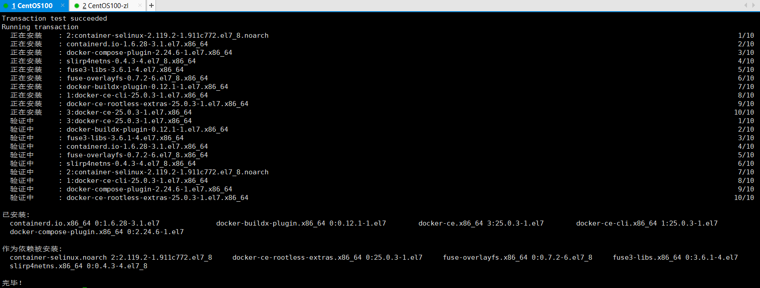
Task: Click dependency entry slirp4netns.x86_64 0:0.4.3-4.el7_8
Action: tap(79, 266)
